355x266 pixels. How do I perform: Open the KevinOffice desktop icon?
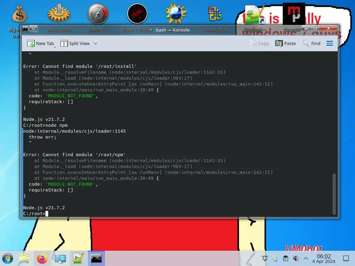[x=215, y=14]
